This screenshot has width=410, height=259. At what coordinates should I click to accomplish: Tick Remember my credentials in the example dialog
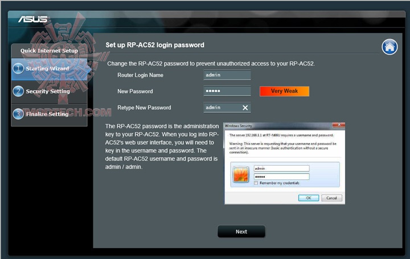coord(256,183)
